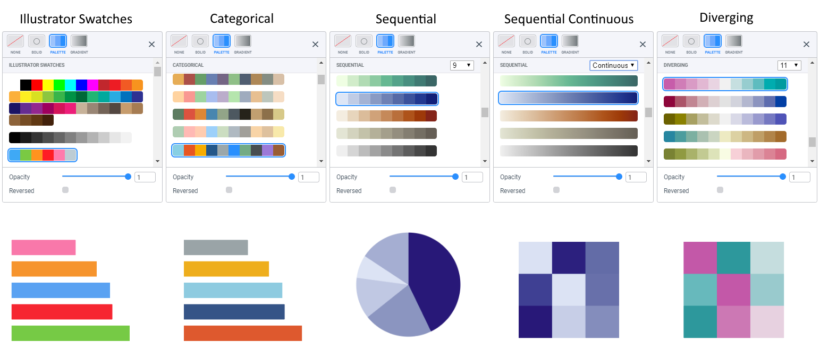Select the pink-to-teal diverging palette
This screenshot has height=359, width=820.
click(725, 84)
